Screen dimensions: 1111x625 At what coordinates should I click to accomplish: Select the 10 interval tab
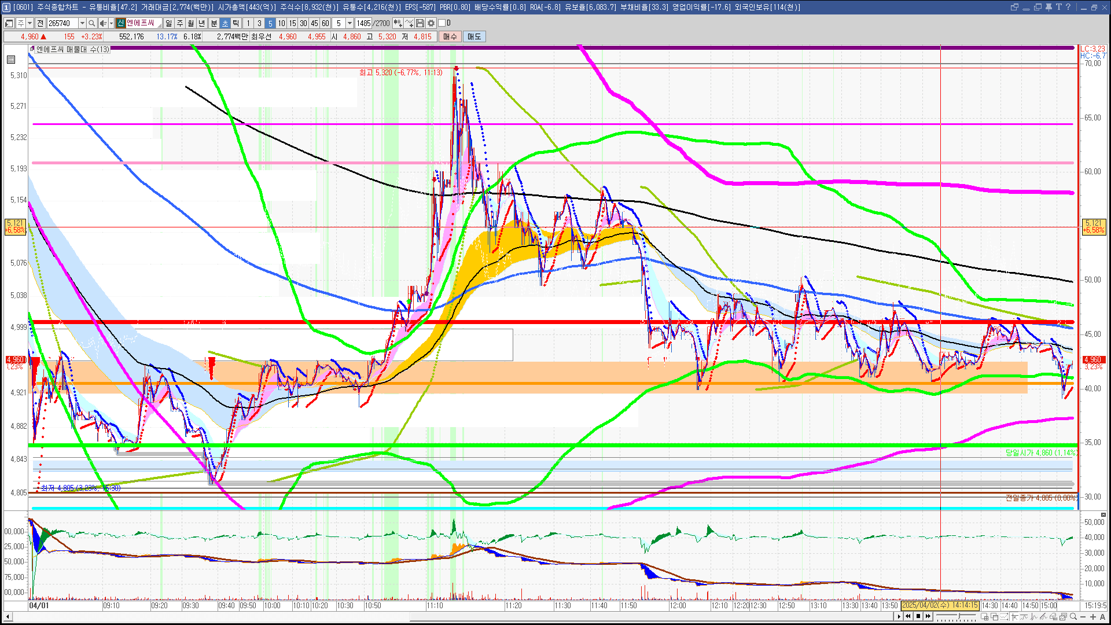pyautogui.click(x=281, y=23)
